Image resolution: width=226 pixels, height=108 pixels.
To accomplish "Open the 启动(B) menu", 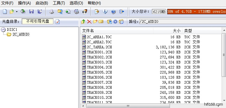I will point(42,3).
